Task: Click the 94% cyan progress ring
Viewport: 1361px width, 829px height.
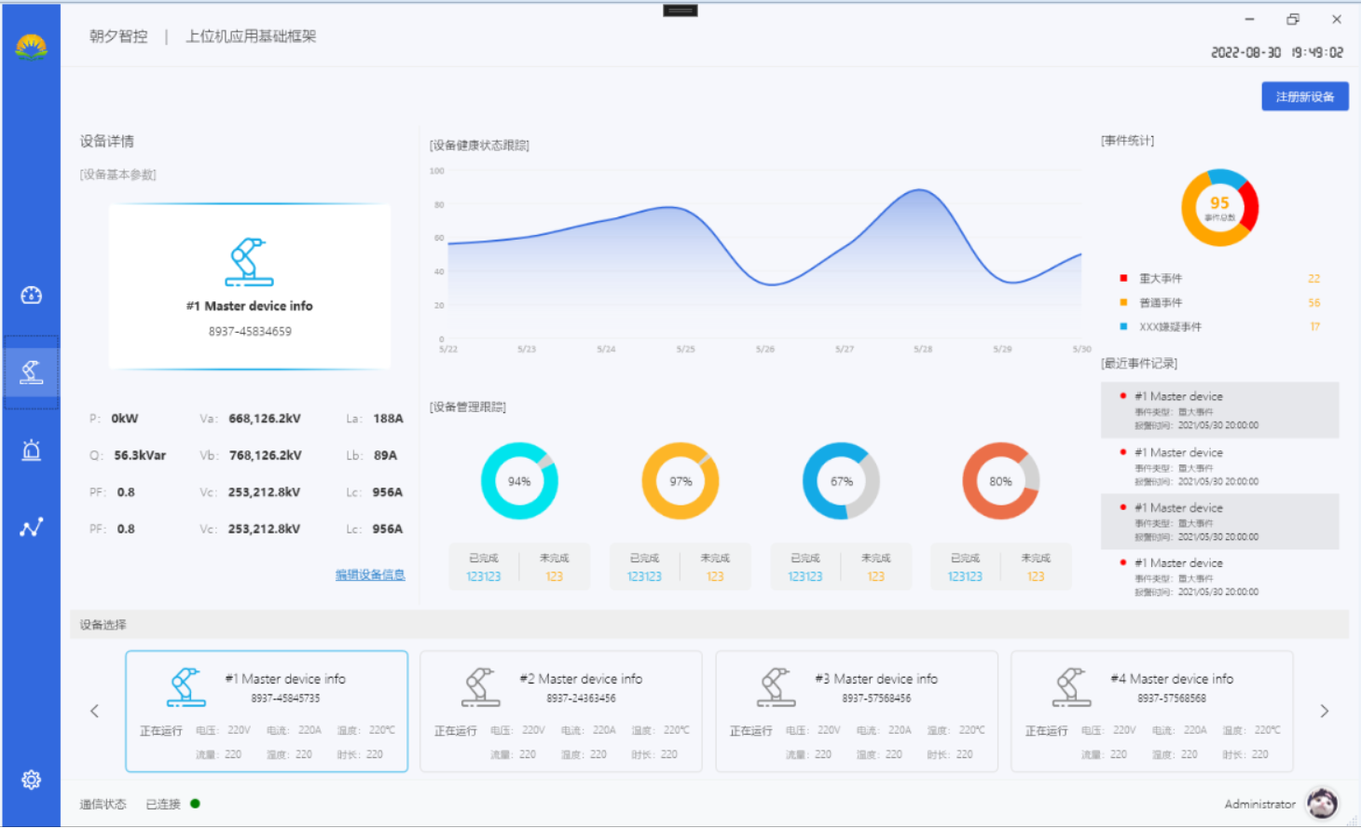Action: pos(519,481)
